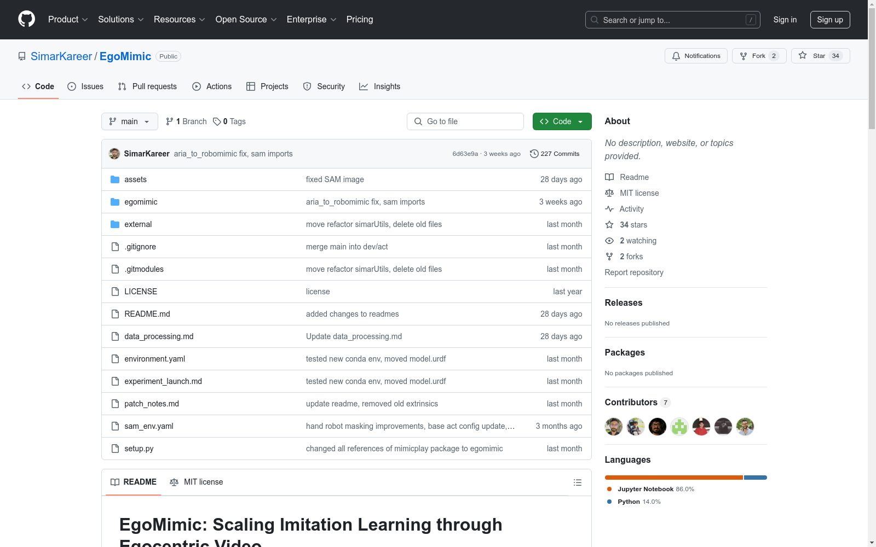Click the tag icon next to 0 Tags
Image resolution: width=876 pixels, height=547 pixels.
click(217, 121)
